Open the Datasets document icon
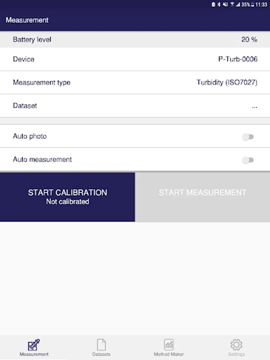This screenshot has height=360, width=270. (x=101, y=345)
